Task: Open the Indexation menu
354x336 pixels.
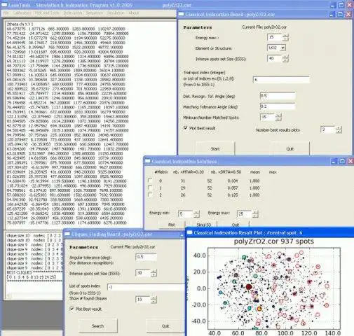Action: click(73, 13)
